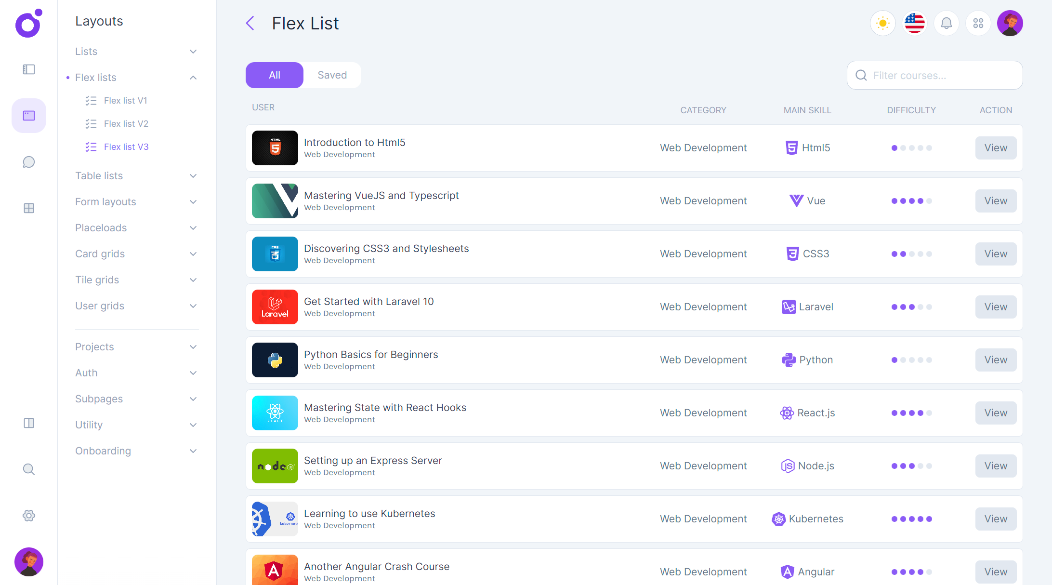Open the search icon in left sidebar
Viewport: 1052px width, 585px height.
28,469
